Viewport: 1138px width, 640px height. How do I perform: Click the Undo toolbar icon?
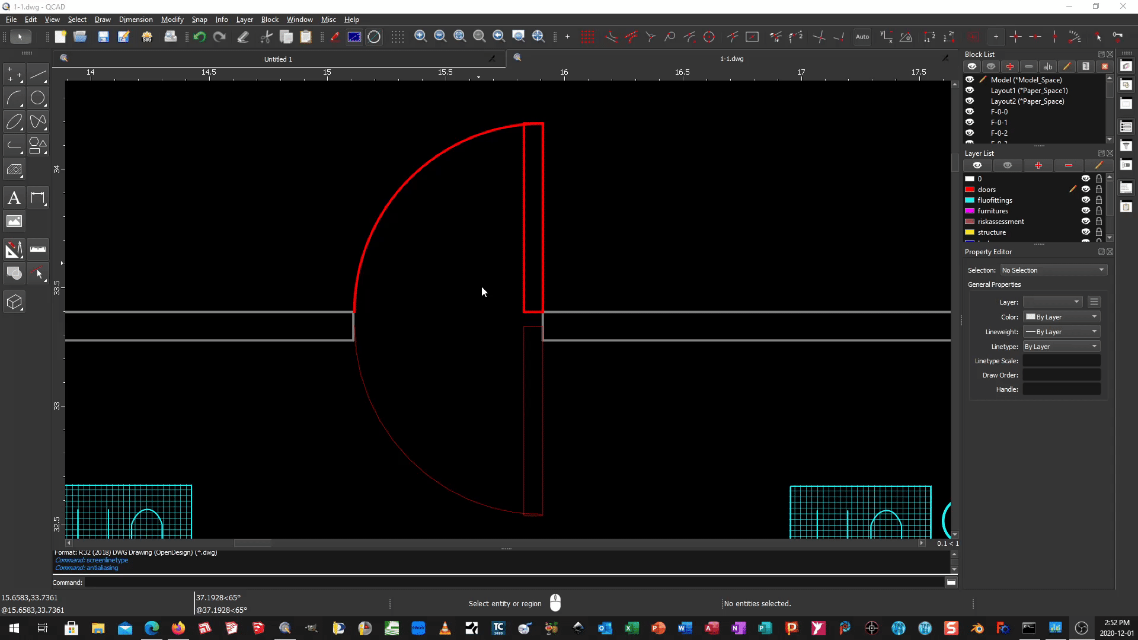(199, 37)
